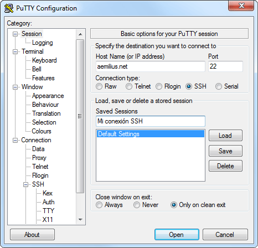The width and height of the screenshot is (258, 248).
Task: Select the Serial connection type
Action: (219, 86)
